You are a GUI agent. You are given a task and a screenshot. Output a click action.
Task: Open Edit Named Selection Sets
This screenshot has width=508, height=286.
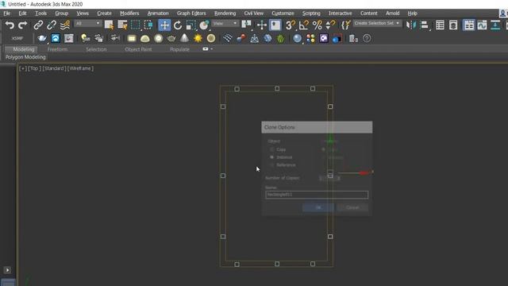[x=346, y=25]
